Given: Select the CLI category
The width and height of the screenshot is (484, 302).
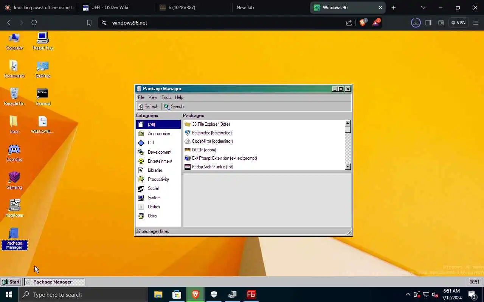Looking at the screenshot, I should [158, 143].
